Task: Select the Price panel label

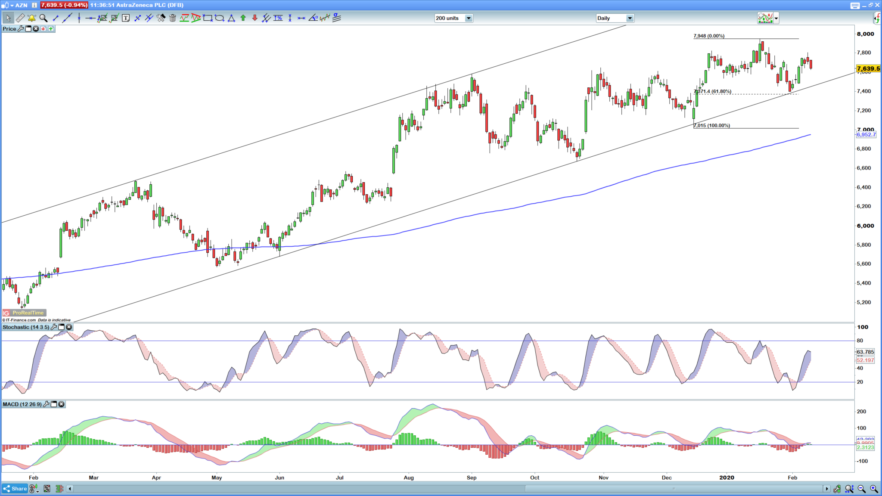Action: pos(9,28)
